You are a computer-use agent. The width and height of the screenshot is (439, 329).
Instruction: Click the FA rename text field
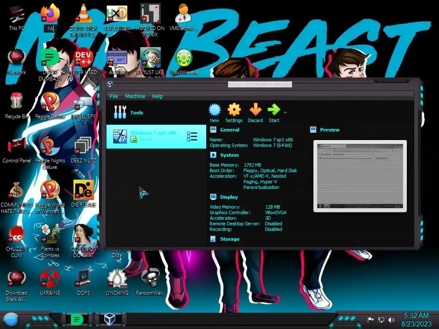click(x=50, y=29)
